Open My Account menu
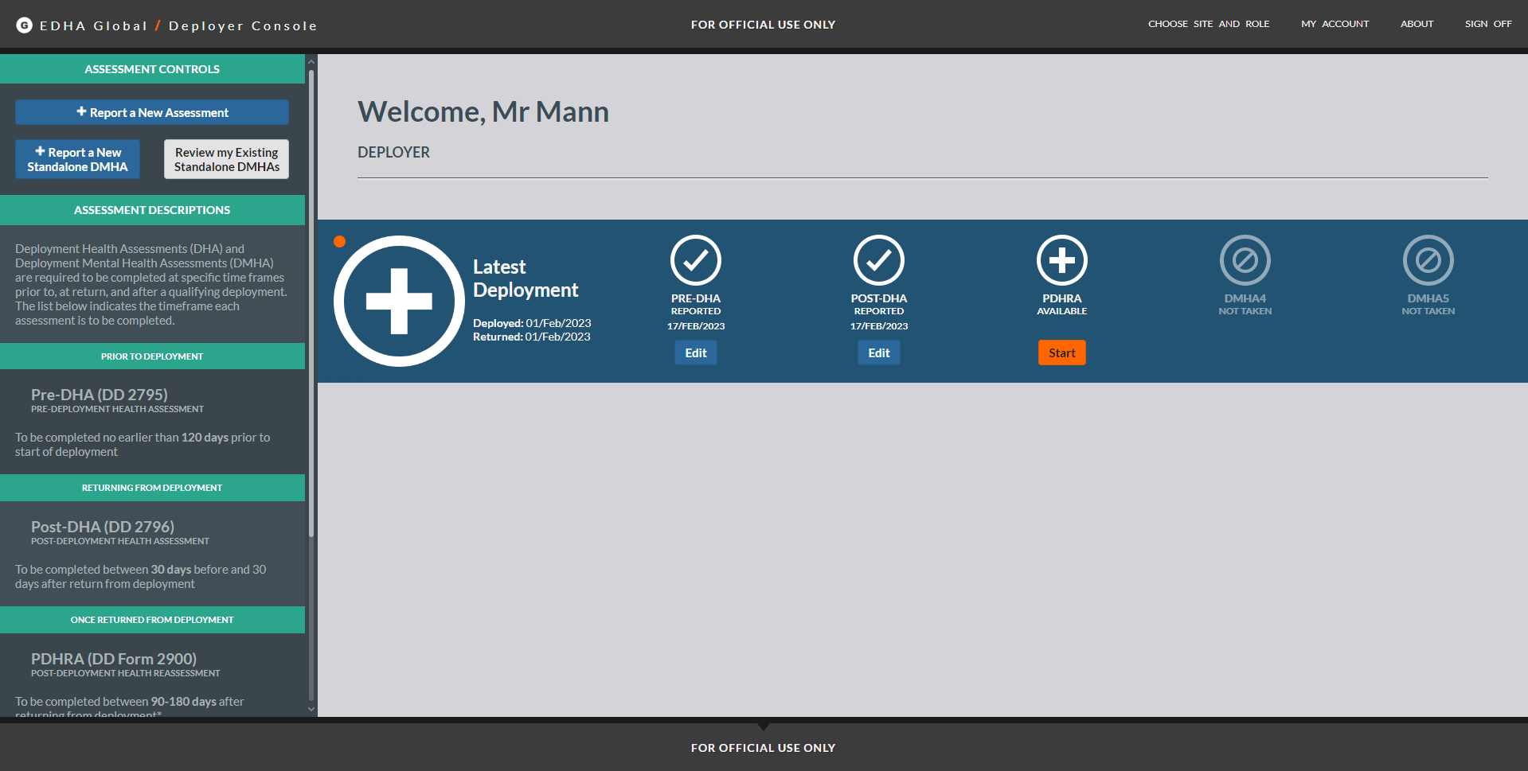 (x=1335, y=24)
